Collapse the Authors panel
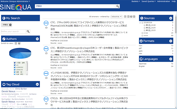The height and width of the screenshot is (109, 177). click(x=37, y=39)
